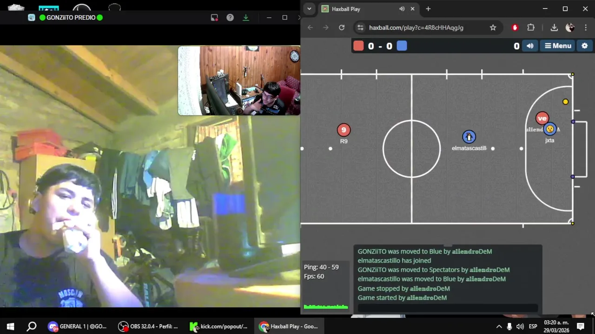This screenshot has width=595, height=334.
Task: Switch to Haxball Play Chrome taskbar item
Action: pos(289,327)
